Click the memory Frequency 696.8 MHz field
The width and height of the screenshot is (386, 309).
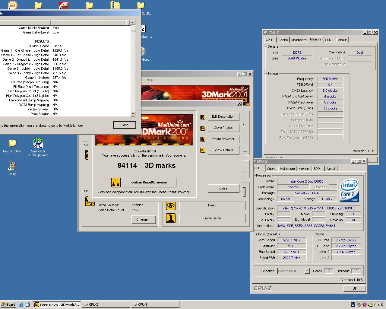point(330,79)
